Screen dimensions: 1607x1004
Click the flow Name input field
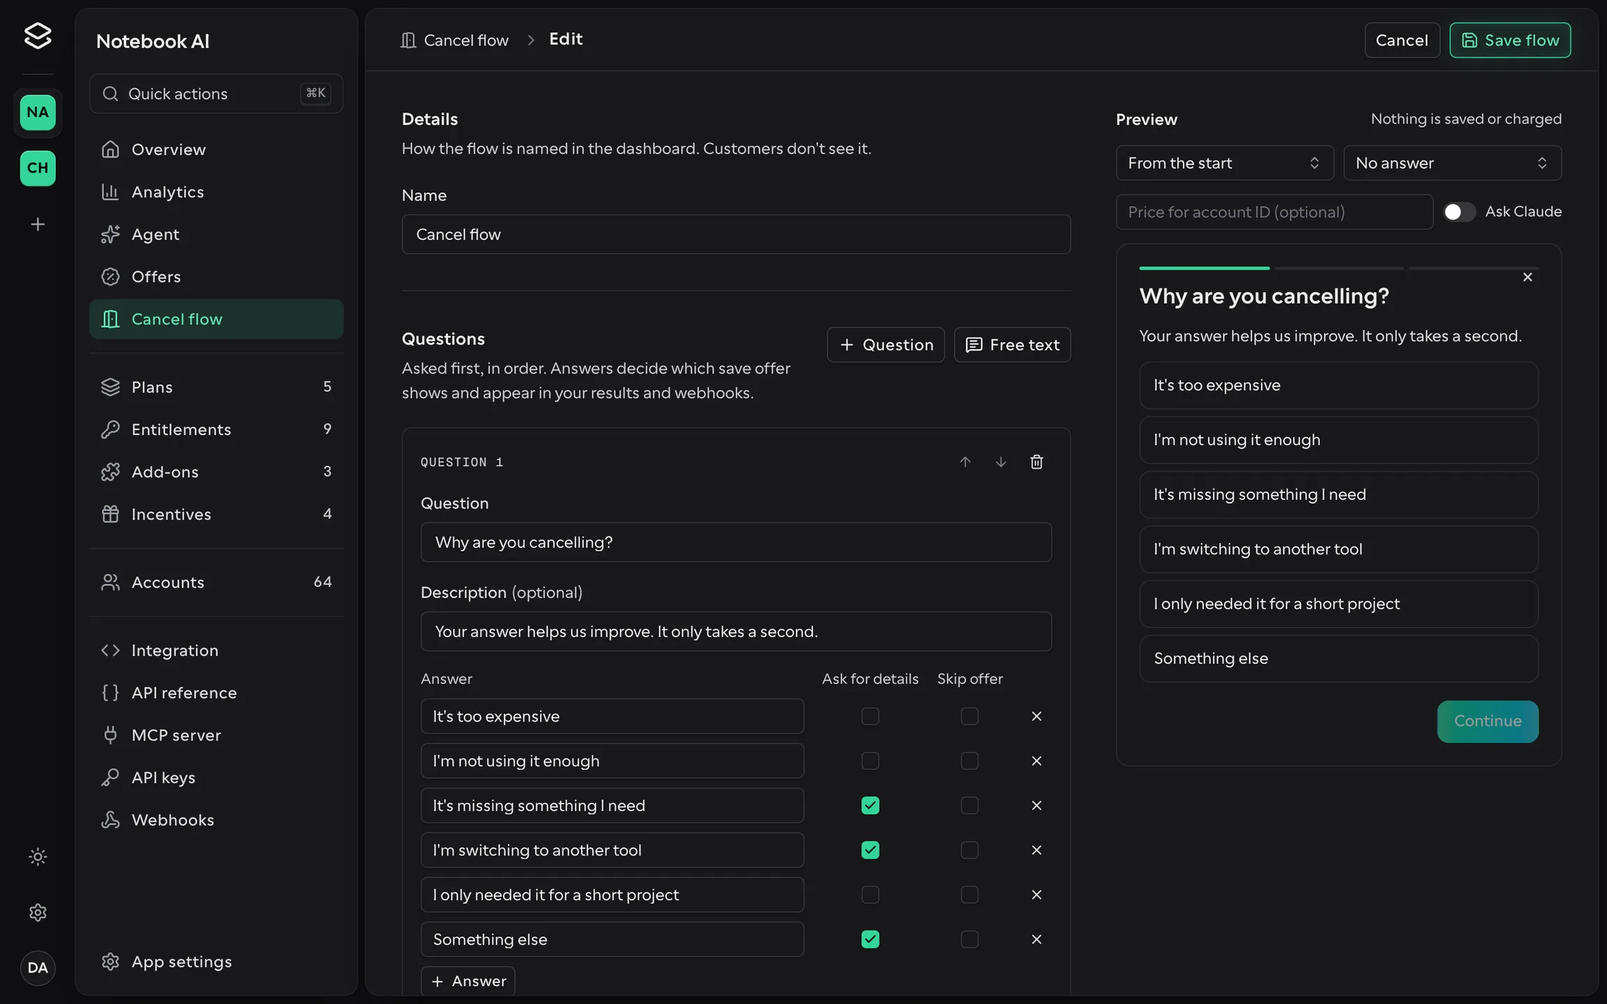[x=736, y=234]
